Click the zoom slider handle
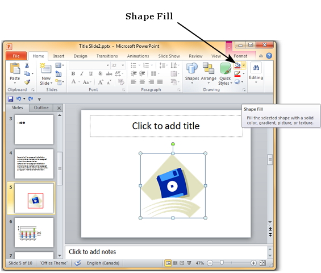The width and height of the screenshot is (321, 273). [x=222, y=263]
